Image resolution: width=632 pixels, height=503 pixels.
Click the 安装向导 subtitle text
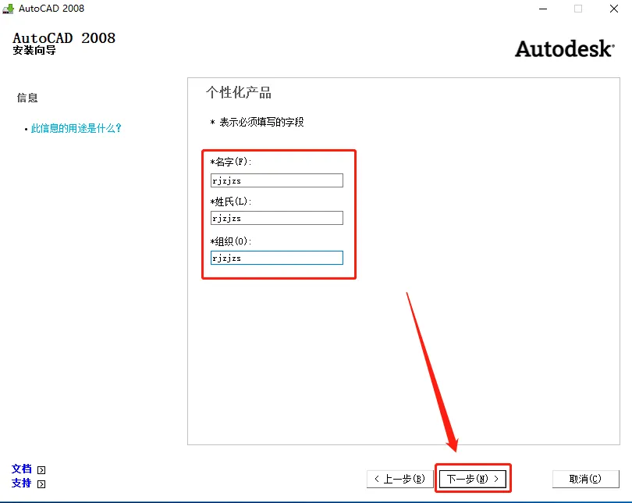[x=34, y=50]
